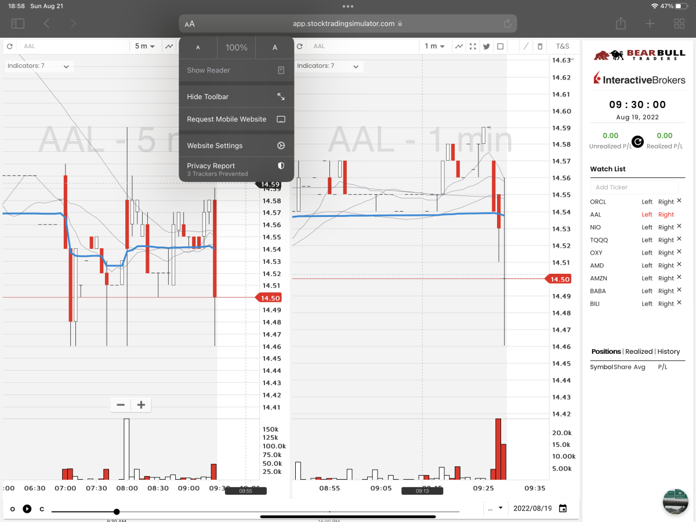Toggle the square checkbox in 1 min toolbar
The height and width of the screenshot is (522, 696).
[x=501, y=46]
